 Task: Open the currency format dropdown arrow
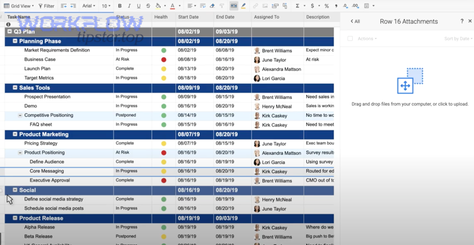pos(319,6)
